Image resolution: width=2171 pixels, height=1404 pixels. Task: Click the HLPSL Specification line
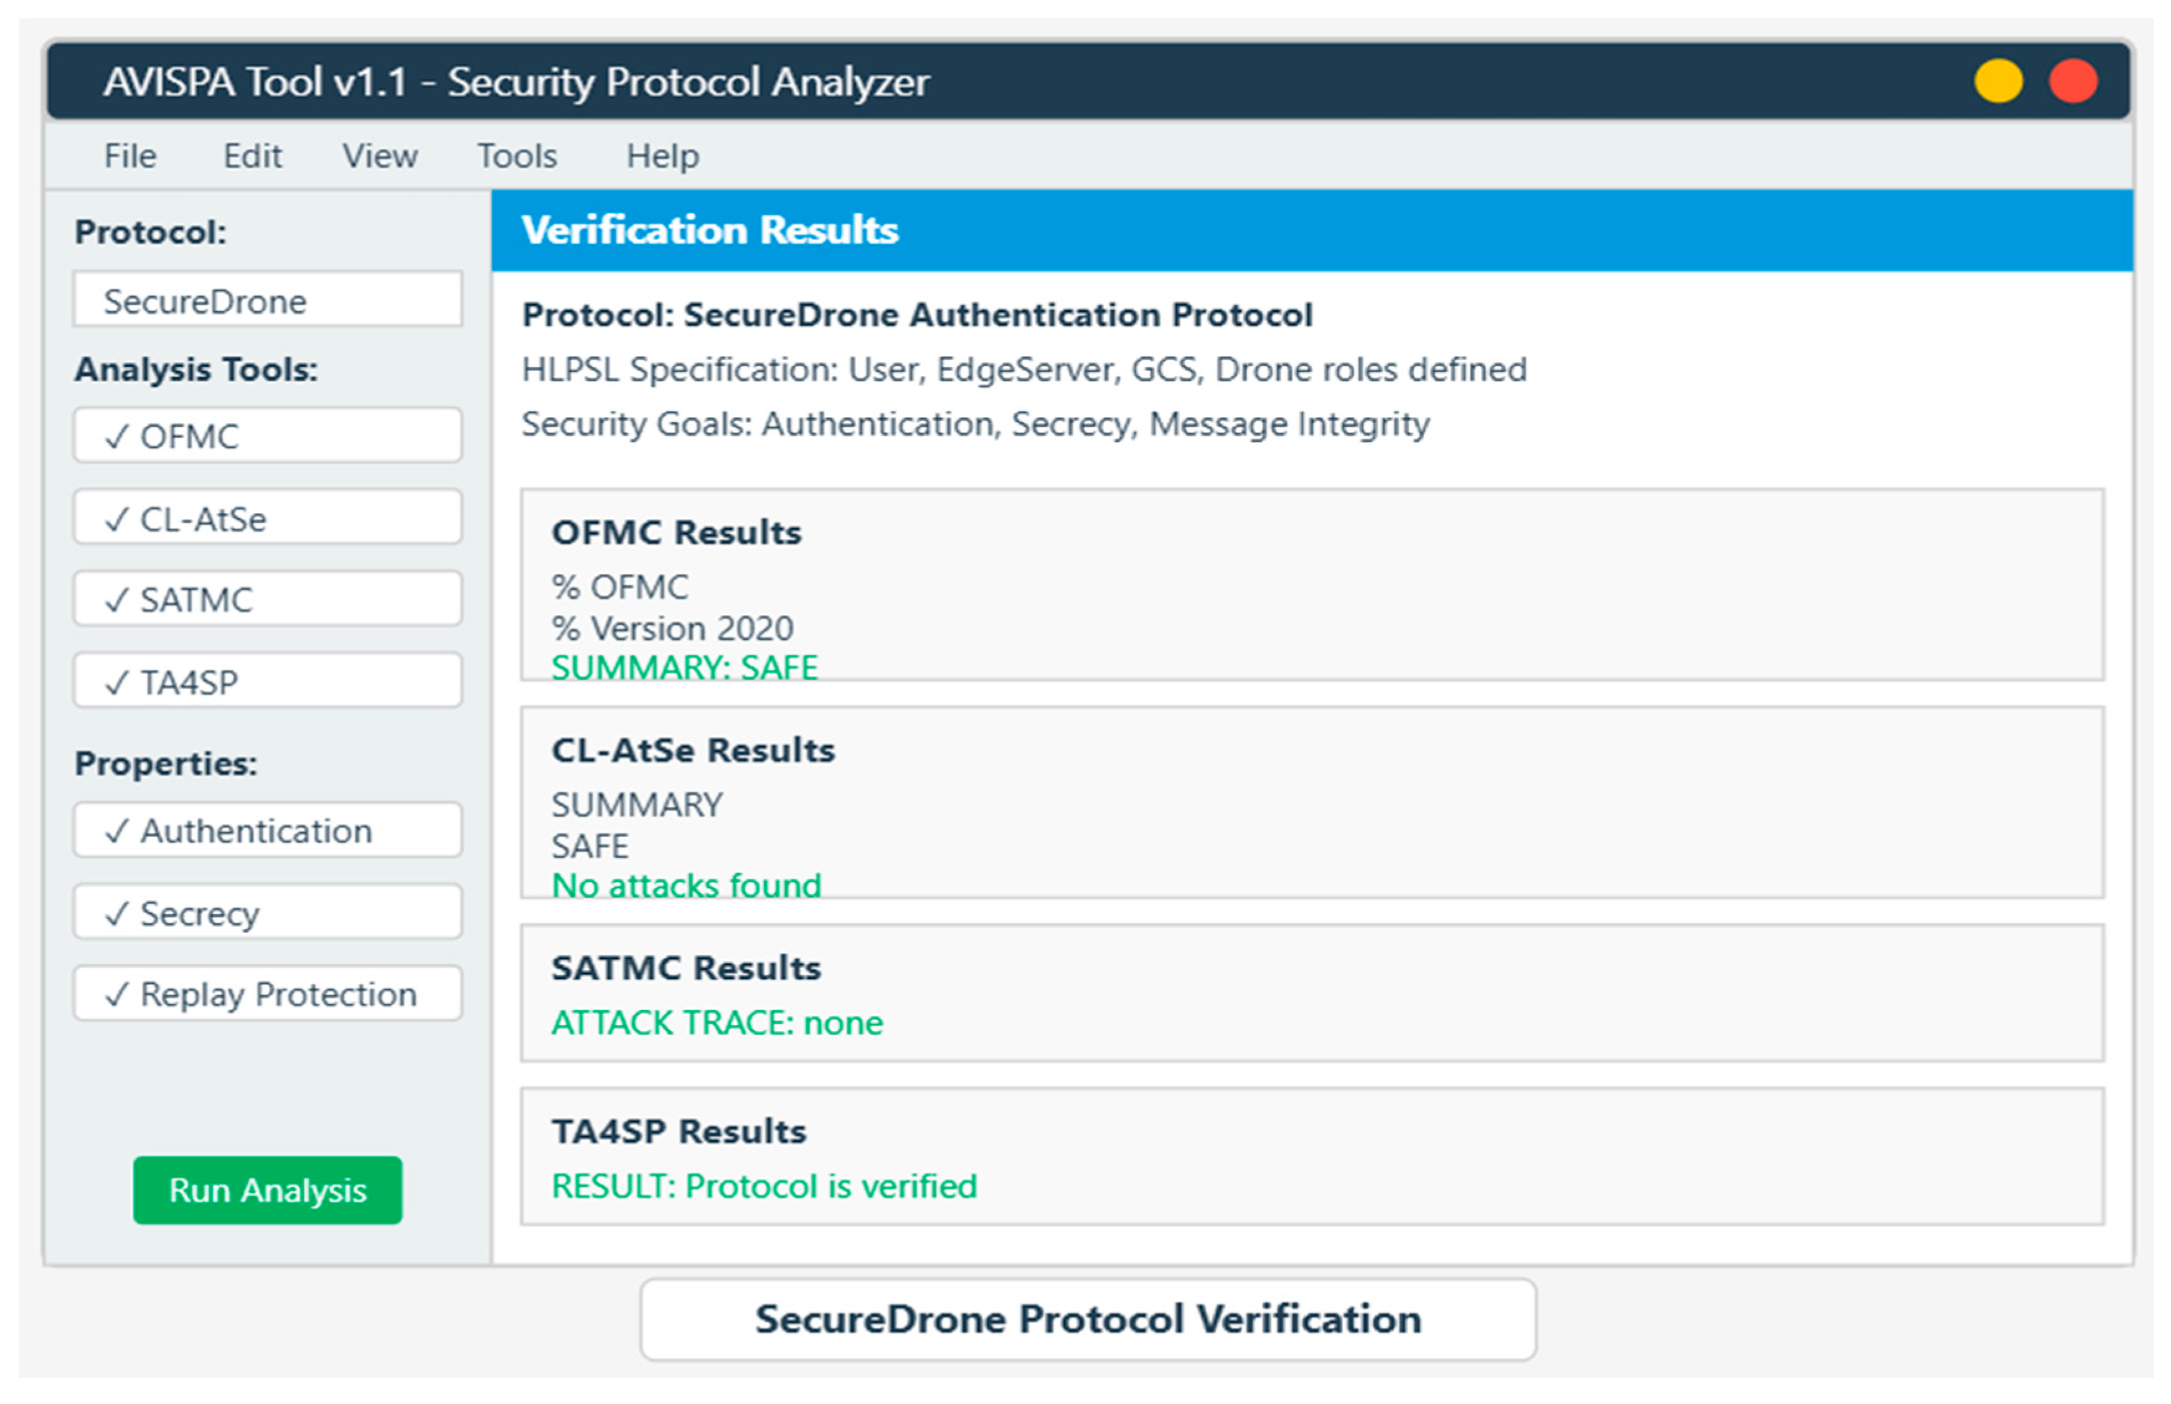pos(1023,369)
